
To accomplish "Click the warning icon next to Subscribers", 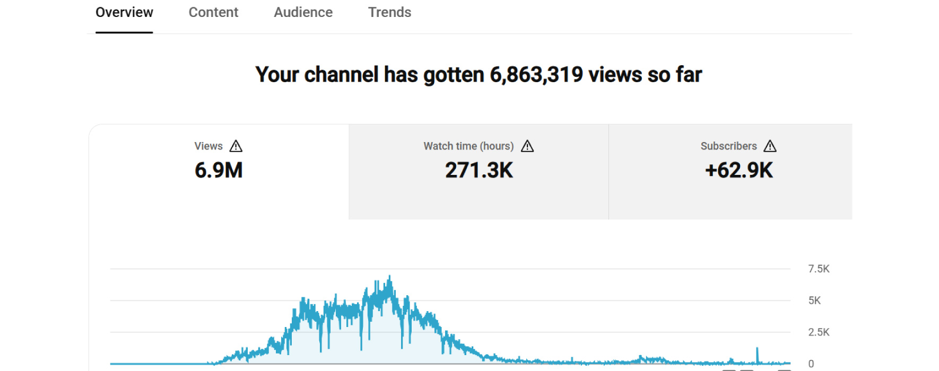I will click(x=770, y=146).
